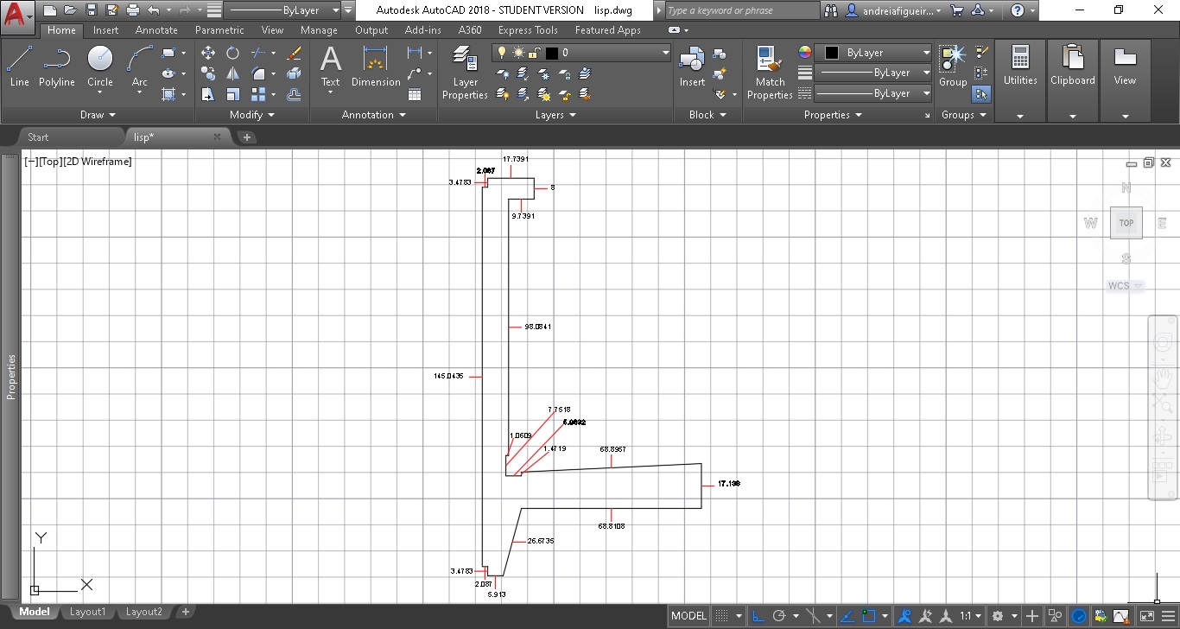
Task: Click the TOP face of ViewCube
Action: coord(1126,223)
